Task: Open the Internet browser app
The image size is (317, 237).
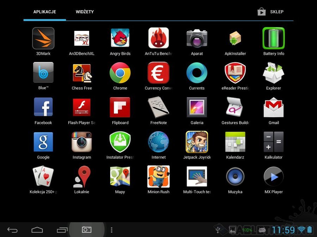Action: pos(158,142)
